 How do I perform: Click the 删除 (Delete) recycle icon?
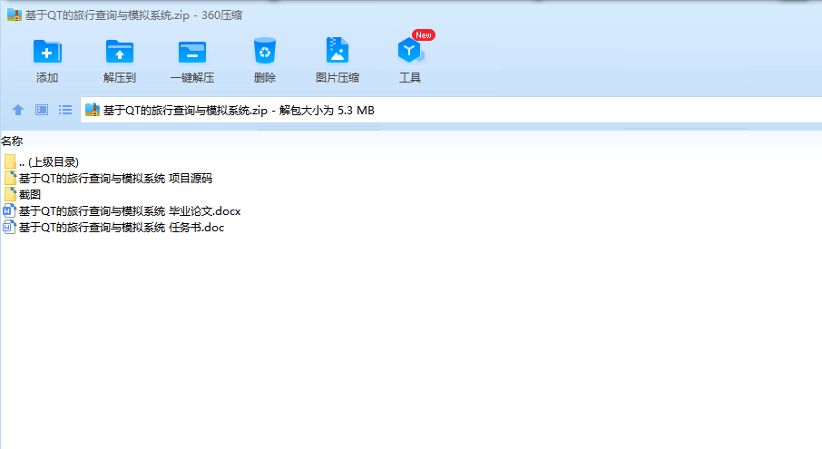(265, 51)
